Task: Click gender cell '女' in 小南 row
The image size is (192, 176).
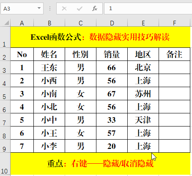Action: 80,93
